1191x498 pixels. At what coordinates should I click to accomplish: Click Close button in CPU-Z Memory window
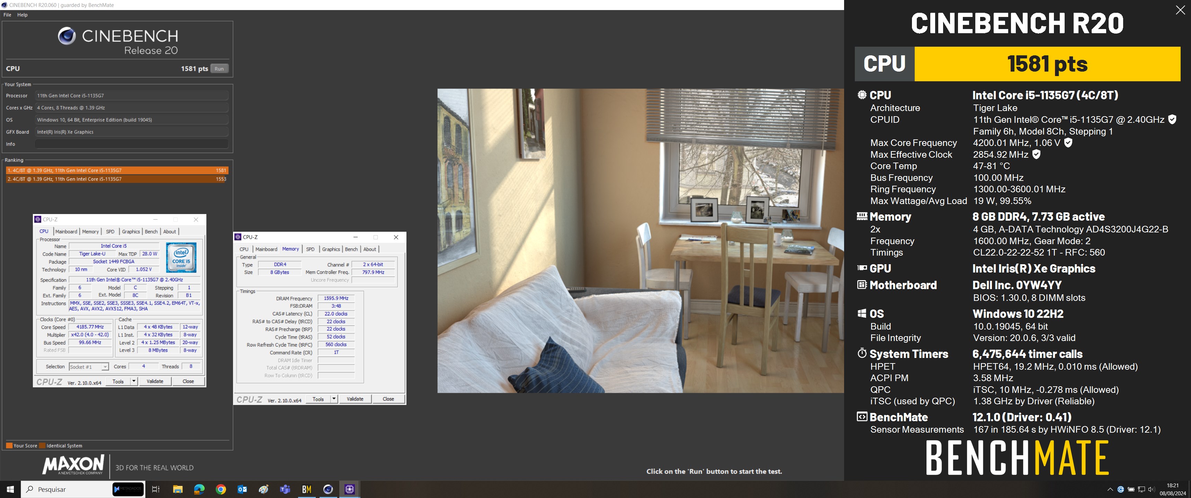pyautogui.click(x=388, y=399)
